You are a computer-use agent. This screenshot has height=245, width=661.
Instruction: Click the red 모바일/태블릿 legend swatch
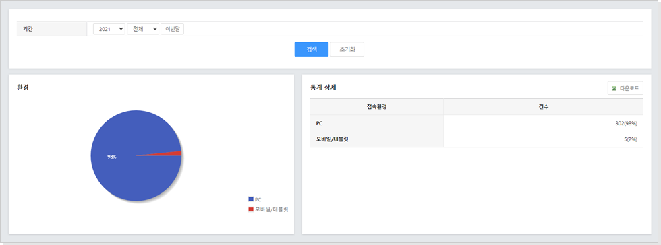pos(251,209)
